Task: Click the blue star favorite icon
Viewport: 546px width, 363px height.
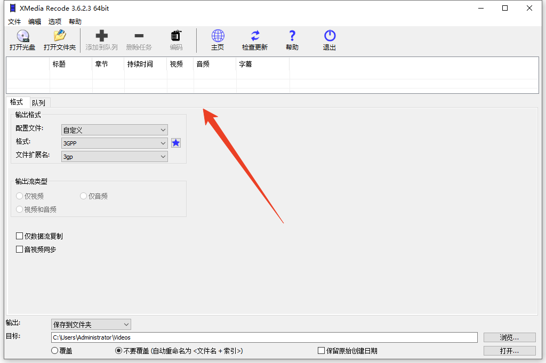Action: [176, 143]
